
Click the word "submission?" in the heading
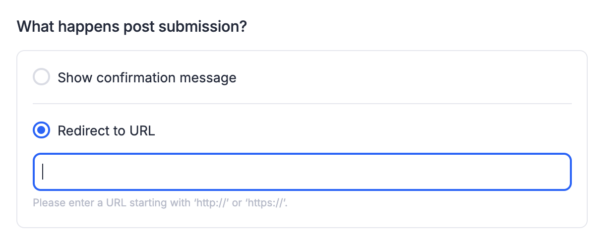pos(203,27)
